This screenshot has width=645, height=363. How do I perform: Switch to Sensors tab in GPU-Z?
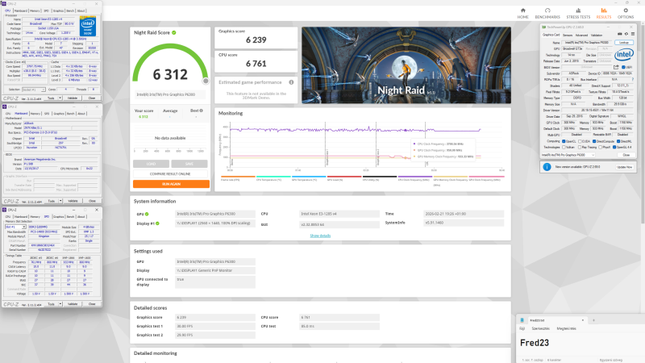[568, 35]
